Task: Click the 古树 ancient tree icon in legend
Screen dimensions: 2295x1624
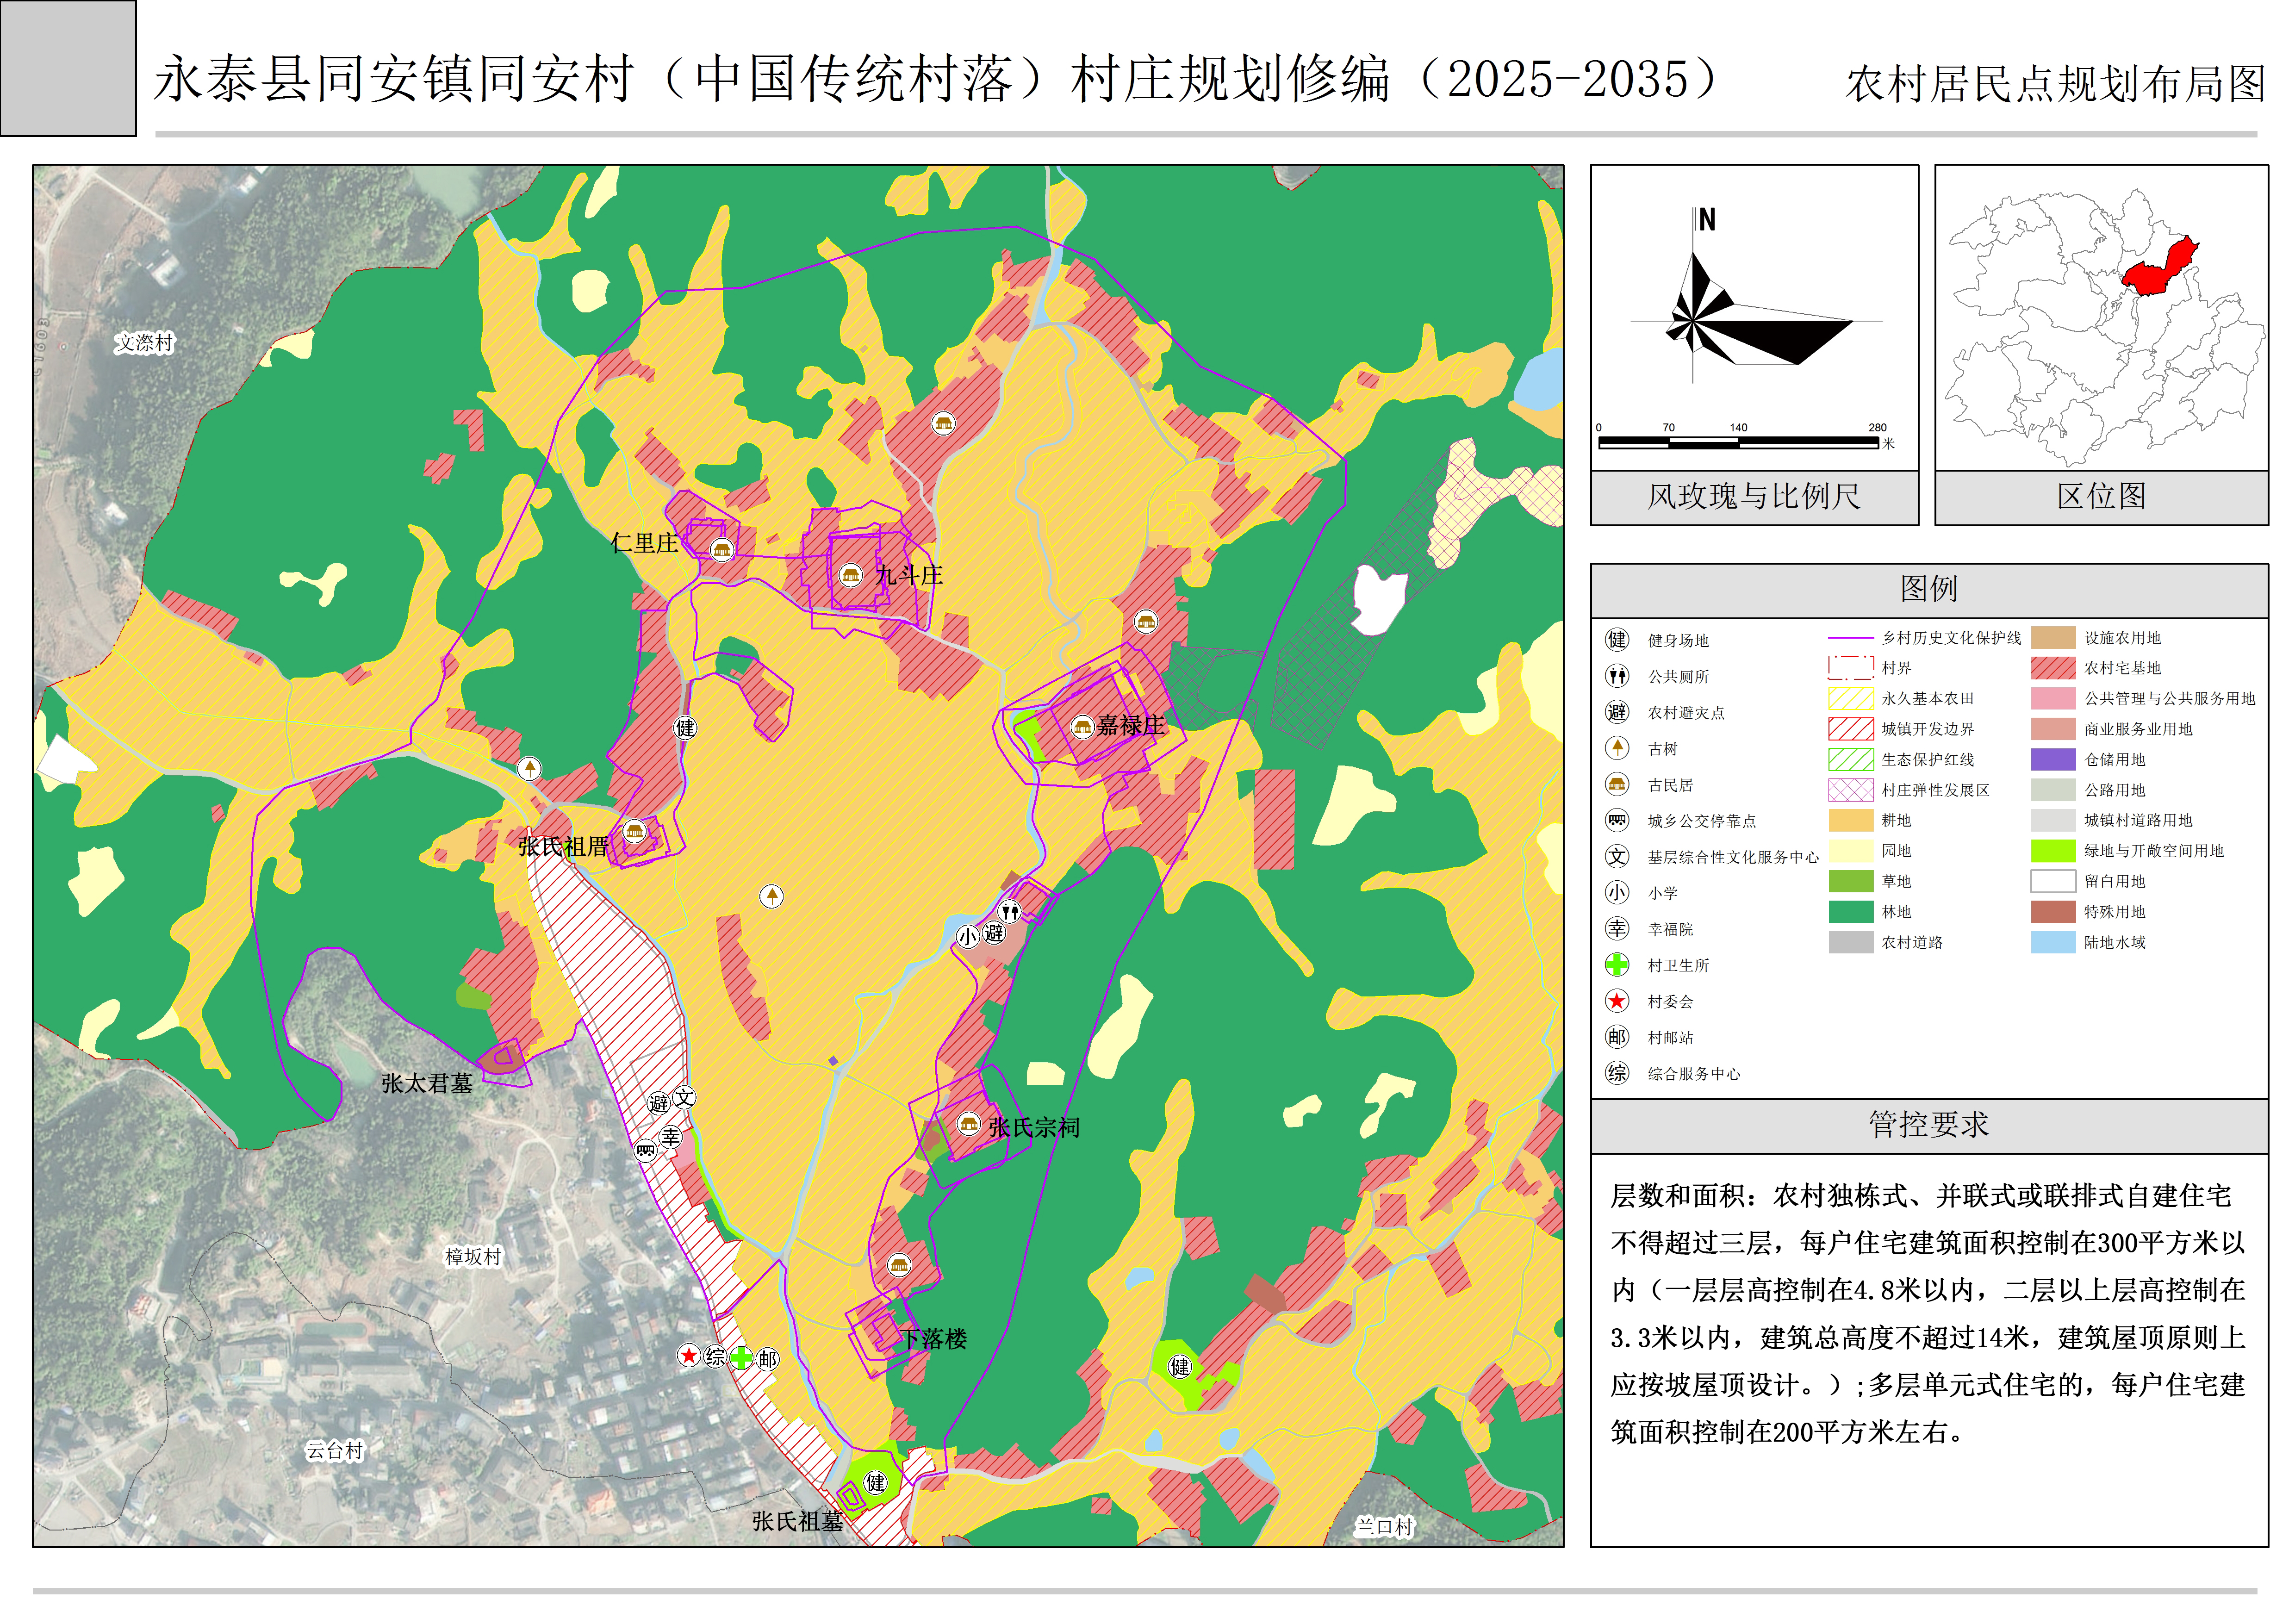Action: [1617, 748]
